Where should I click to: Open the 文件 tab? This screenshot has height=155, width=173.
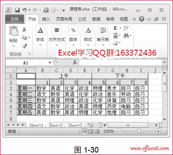pyautogui.click(x=14, y=19)
